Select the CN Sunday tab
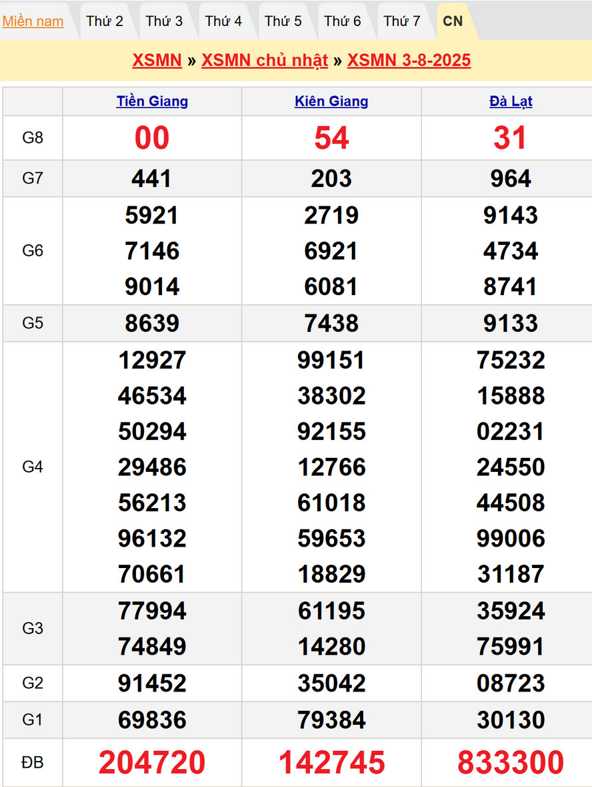 453,21
